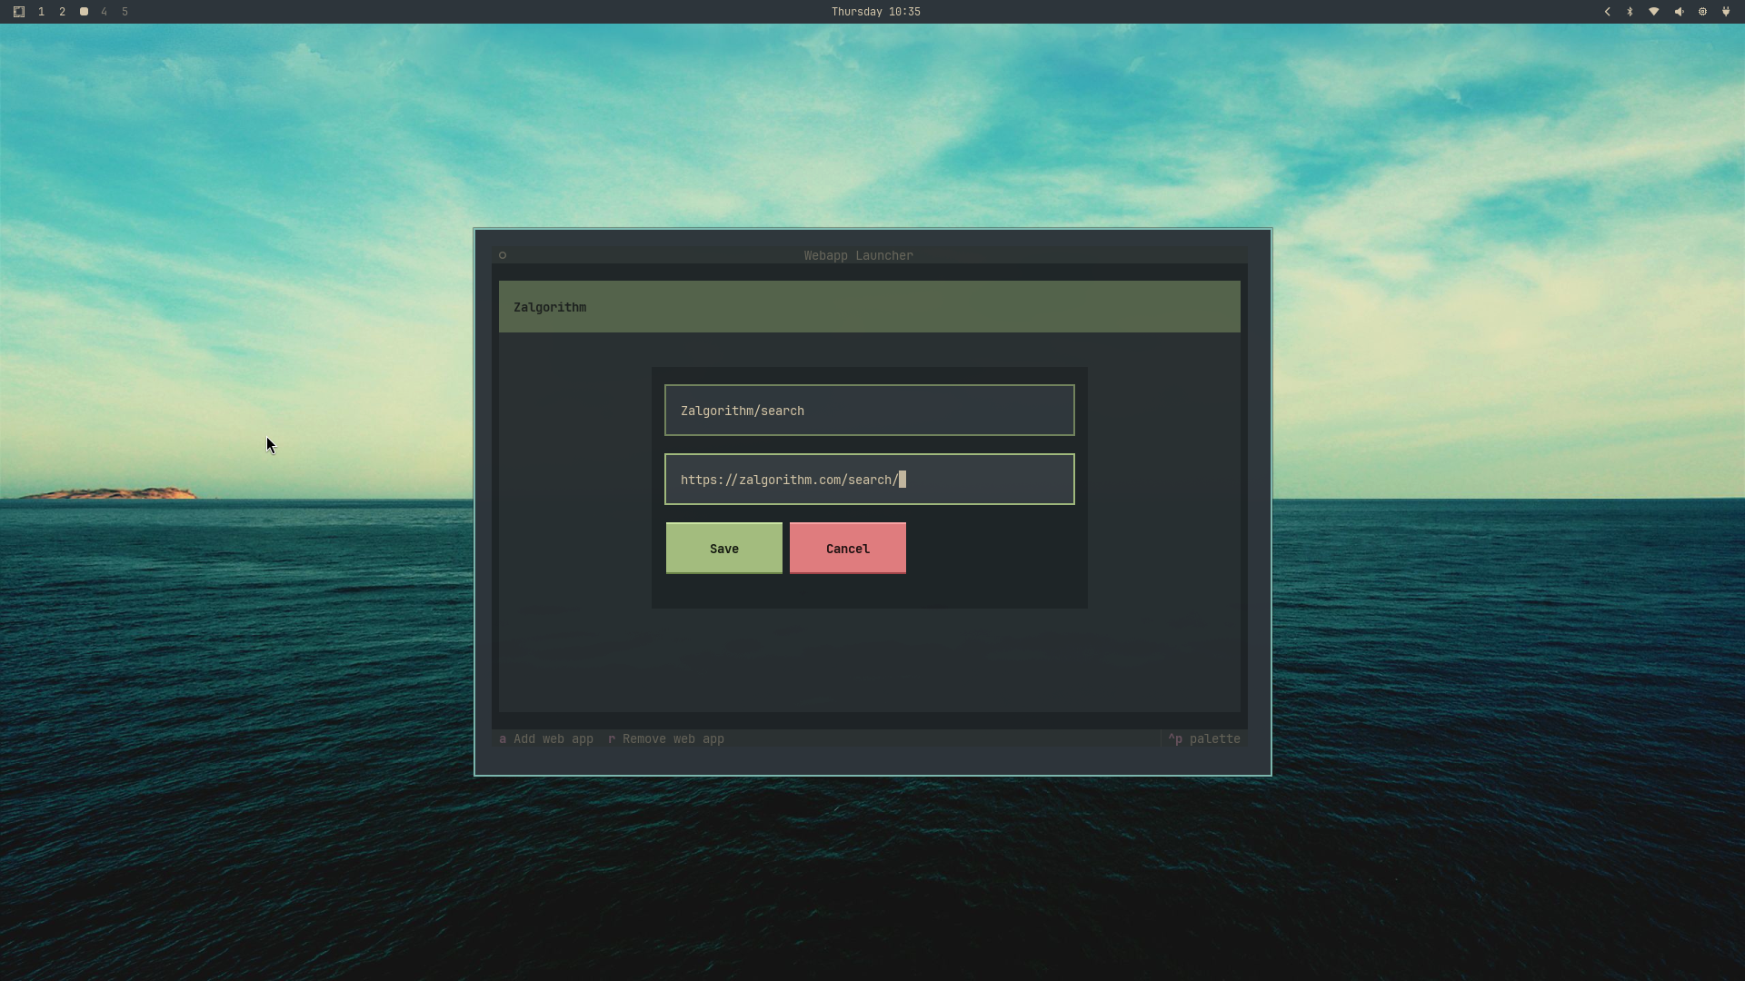Click the Bluetooth icon in the system tray
Image resolution: width=1745 pixels, height=981 pixels.
coord(1630,12)
